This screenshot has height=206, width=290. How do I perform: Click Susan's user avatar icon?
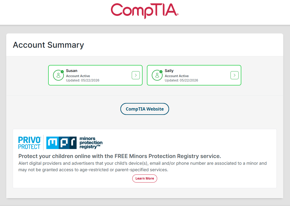(58, 75)
